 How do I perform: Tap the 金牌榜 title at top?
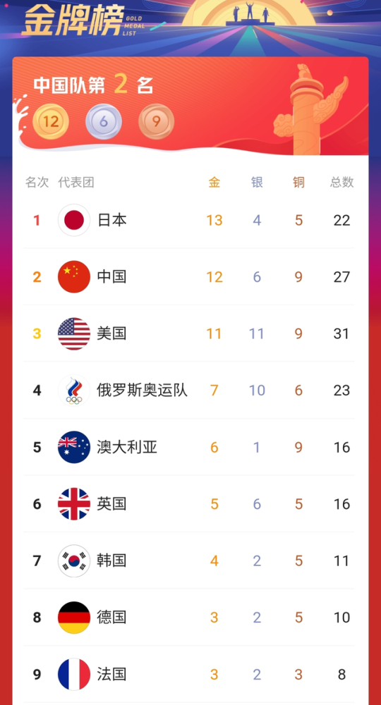coord(72,20)
